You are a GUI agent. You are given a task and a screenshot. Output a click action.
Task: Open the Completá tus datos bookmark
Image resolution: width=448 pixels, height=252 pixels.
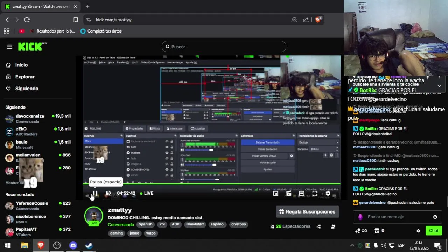click(101, 31)
